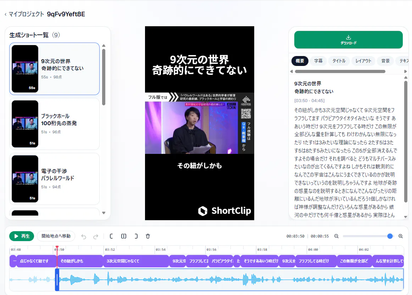Screen dimensions: 412x295
Task: Select the 電子の干渉 パラレルワールド short
Action: (x=54, y=179)
